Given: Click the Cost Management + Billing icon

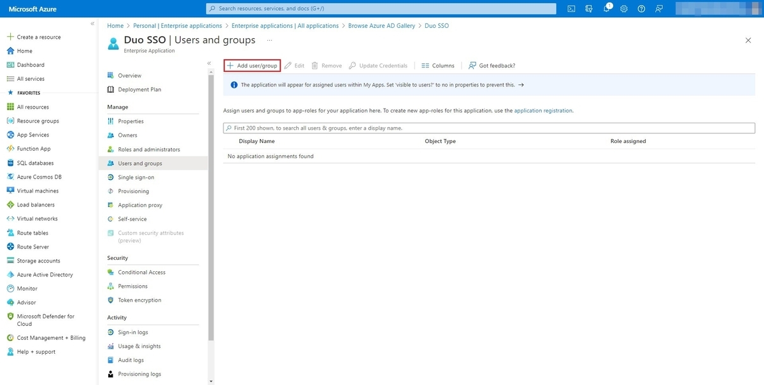Looking at the screenshot, I should pyautogui.click(x=10, y=338).
